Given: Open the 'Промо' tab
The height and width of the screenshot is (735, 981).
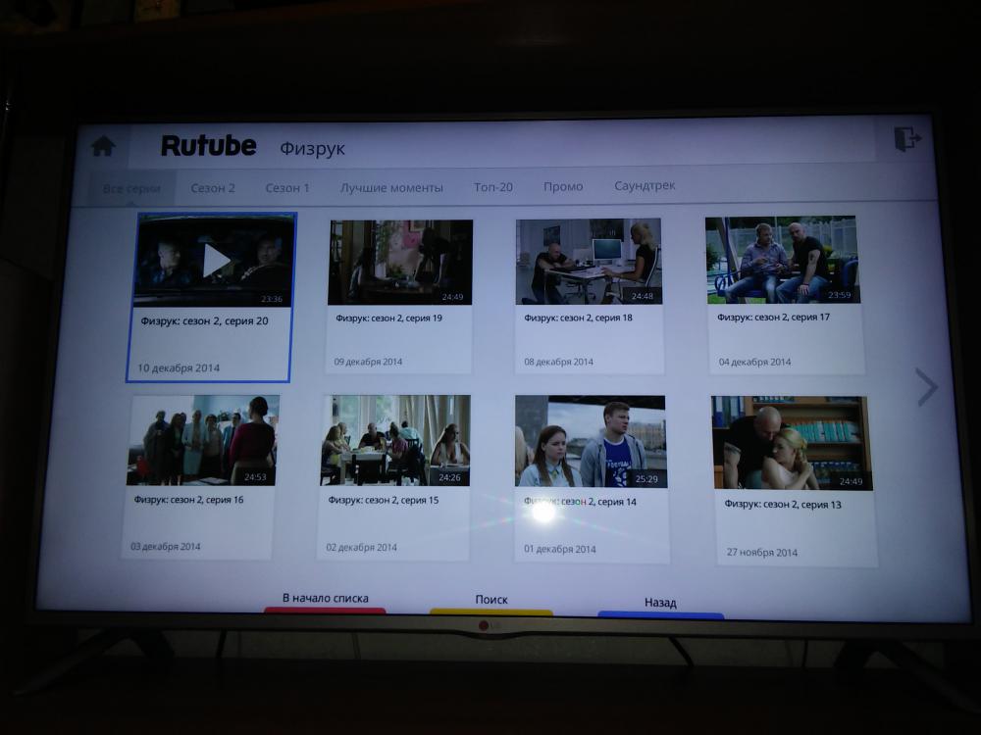Looking at the screenshot, I should pyautogui.click(x=563, y=186).
